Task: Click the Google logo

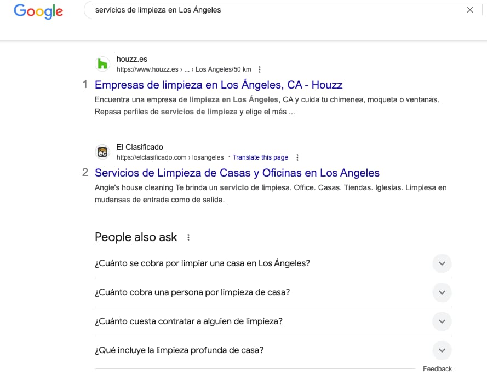Action: click(38, 11)
